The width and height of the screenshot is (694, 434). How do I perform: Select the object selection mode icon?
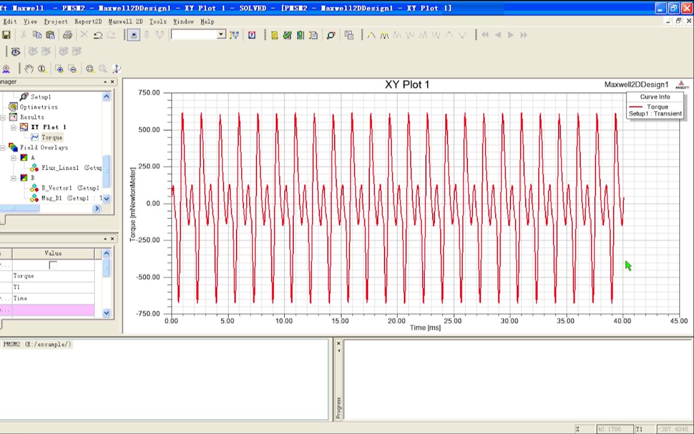coord(133,35)
